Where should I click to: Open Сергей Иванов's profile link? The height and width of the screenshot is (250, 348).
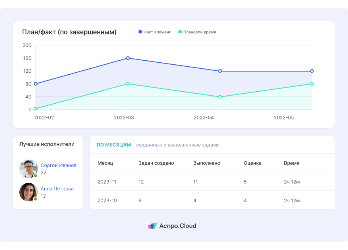[58, 165]
